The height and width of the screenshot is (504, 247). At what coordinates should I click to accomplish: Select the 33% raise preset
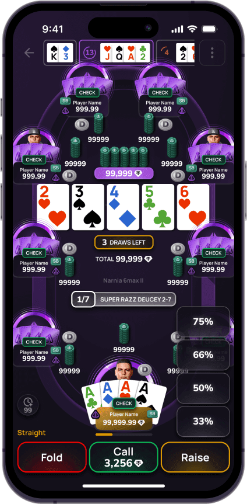(x=203, y=421)
